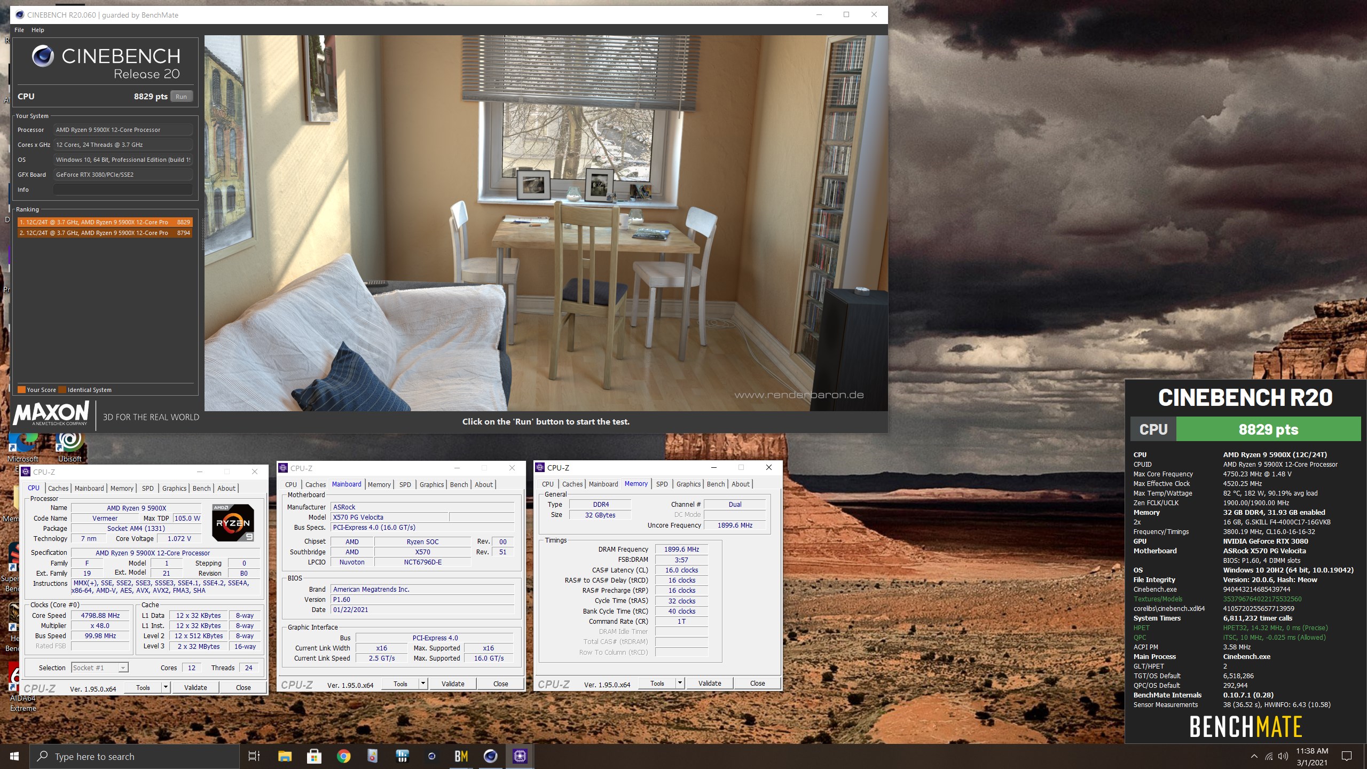Click the Core Speed value 4798.88 MHz
The width and height of the screenshot is (1367, 769).
pos(100,615)
